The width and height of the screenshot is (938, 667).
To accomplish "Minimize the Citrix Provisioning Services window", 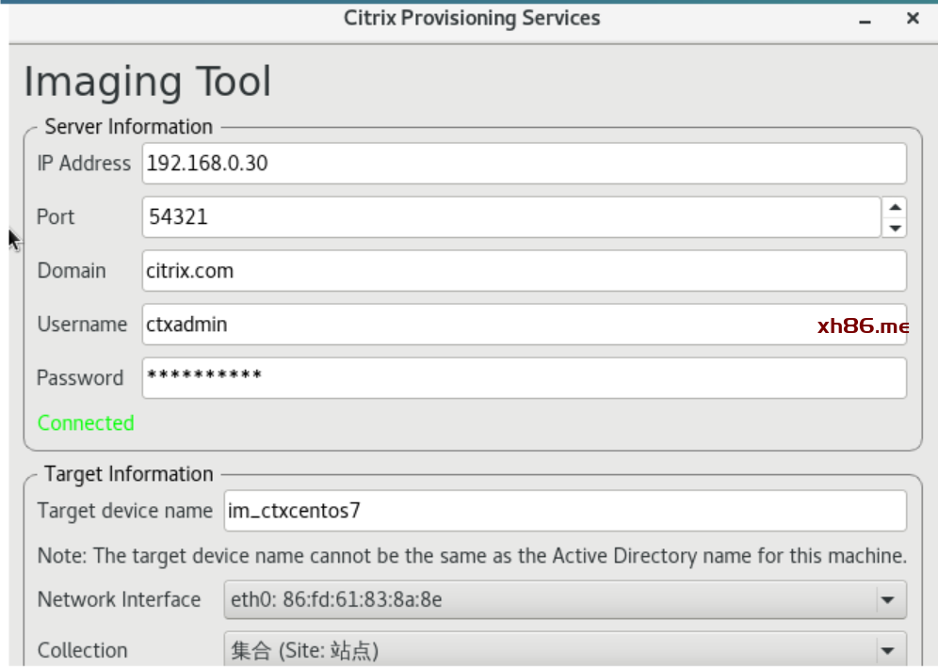I will click(865, 19).
